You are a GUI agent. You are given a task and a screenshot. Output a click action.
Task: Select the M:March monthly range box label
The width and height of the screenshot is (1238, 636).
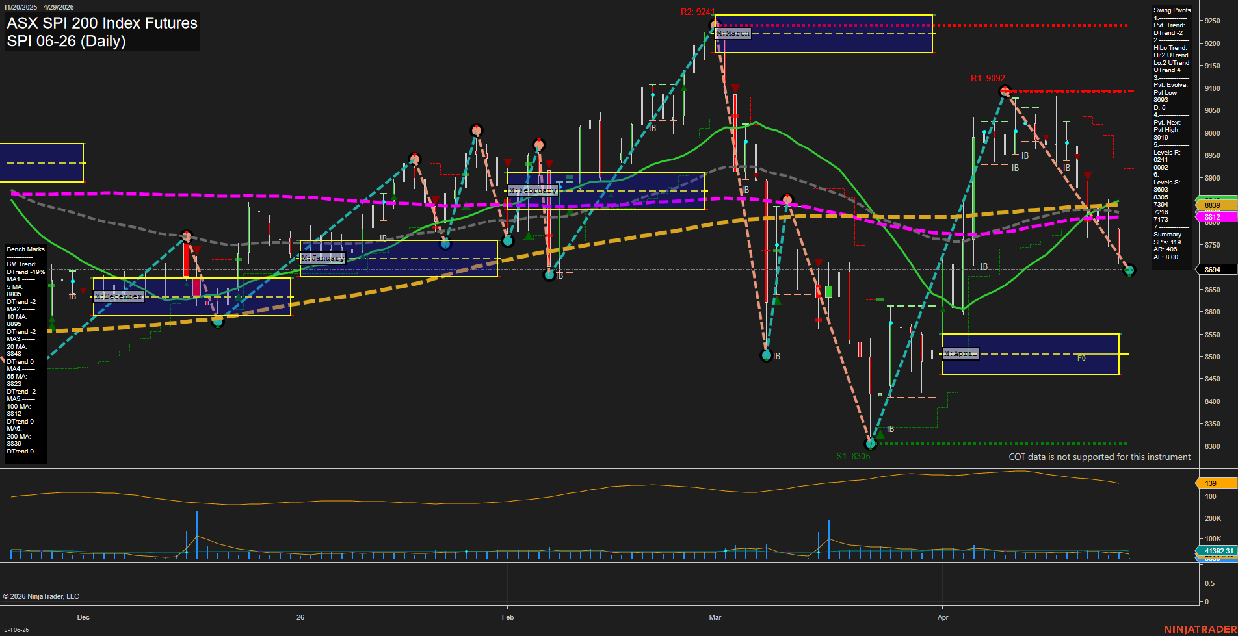tap(733, 33)
